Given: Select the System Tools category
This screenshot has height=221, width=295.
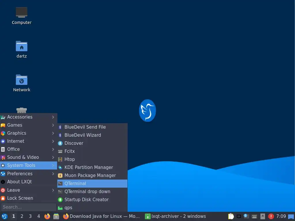Looking at the screenshot, I should (x=29, y=165).
